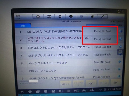Click the pencil edit toolbar icon

click(x=102, y=17)
